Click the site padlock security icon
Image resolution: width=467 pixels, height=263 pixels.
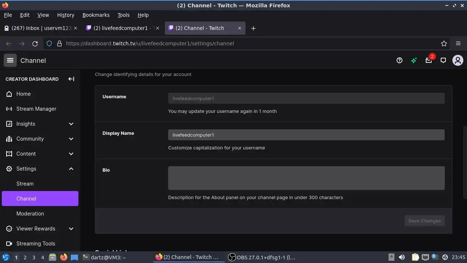[x=59, y=43]
